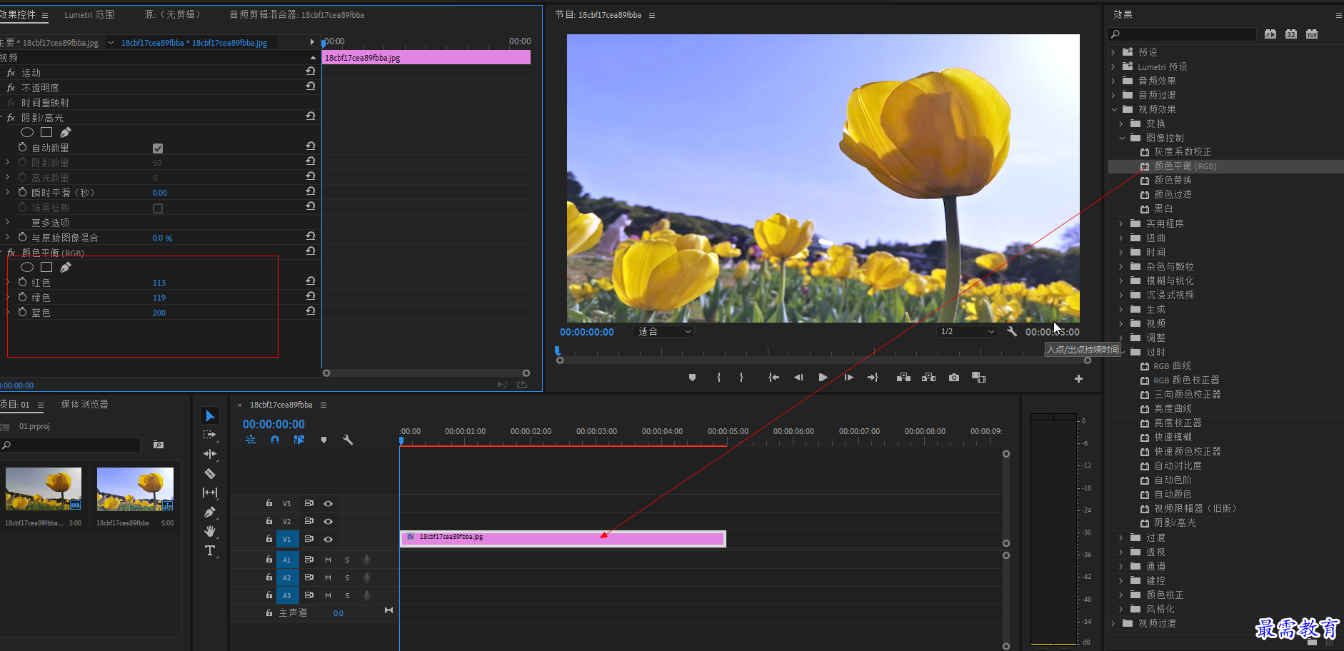Click the Export Frame camera icon

click(954, 378)
